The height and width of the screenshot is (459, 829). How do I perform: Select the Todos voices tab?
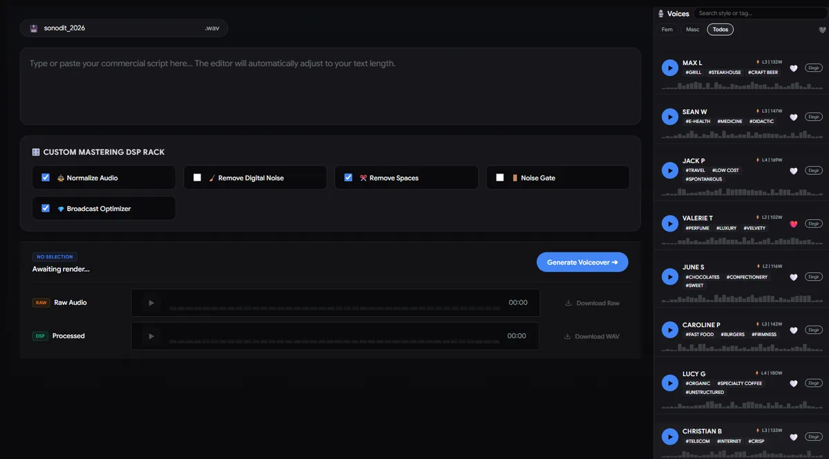pyautogui.click(x=721, y=30)
